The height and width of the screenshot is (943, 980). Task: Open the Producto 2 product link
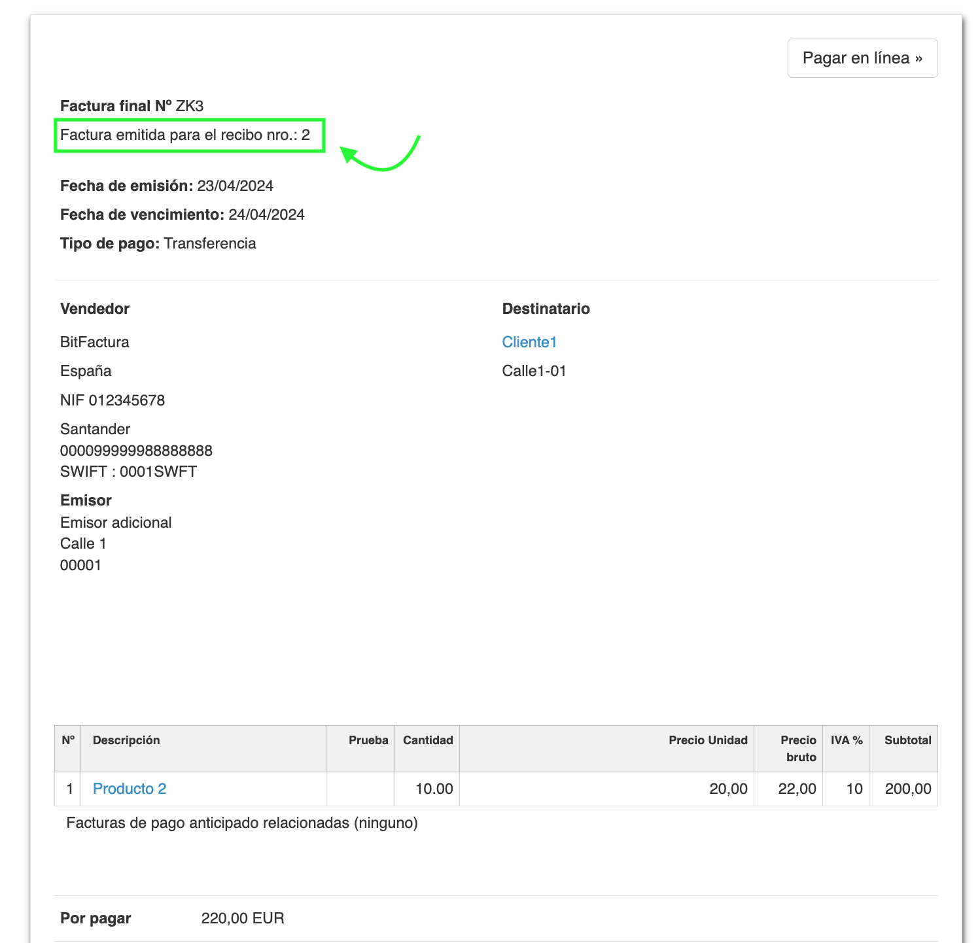130,789
